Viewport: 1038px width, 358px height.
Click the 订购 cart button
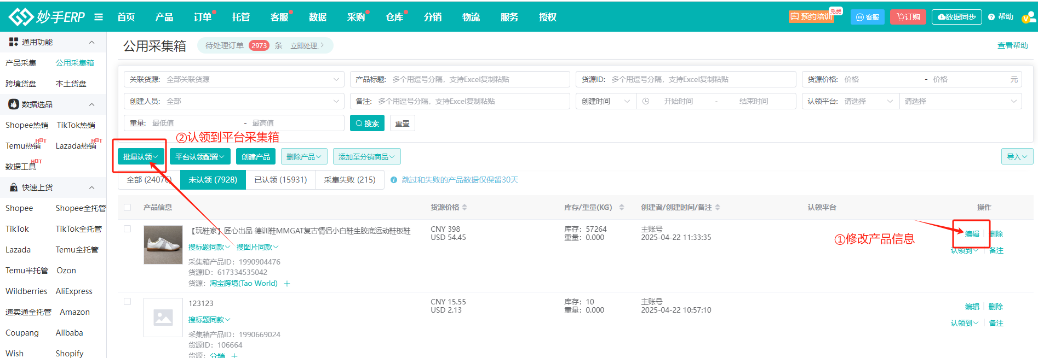coord(908,17)
